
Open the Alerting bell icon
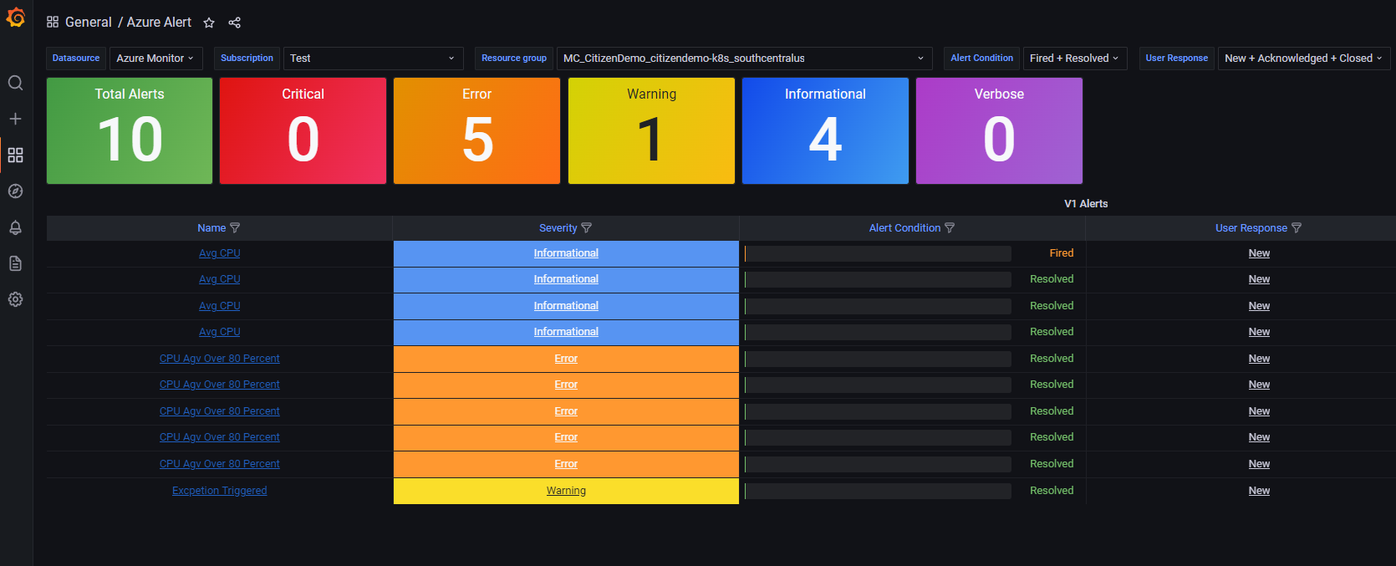(15, 227)
